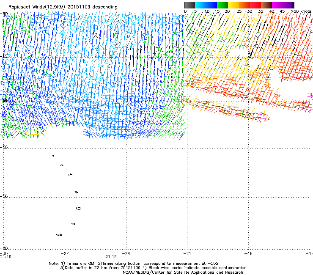This screenshot has width=313, height=275.
Task: Click the title 'Rapidscat Winds(12.5KM) 20151109 descending'
Action: pos(63,7)
